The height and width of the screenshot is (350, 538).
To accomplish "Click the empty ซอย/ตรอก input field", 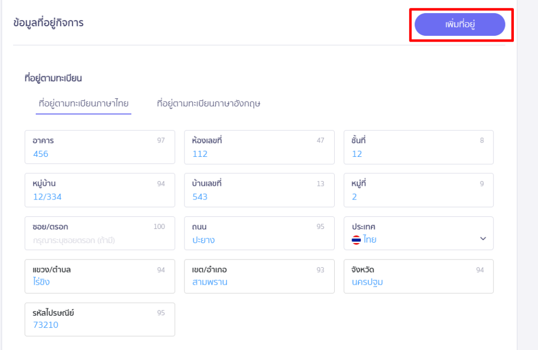I will pos(99,240).
